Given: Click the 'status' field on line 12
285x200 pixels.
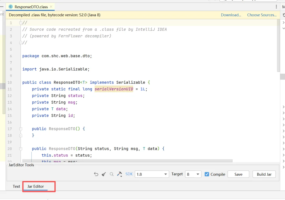Looking at the screenshot, I should 75,96.
